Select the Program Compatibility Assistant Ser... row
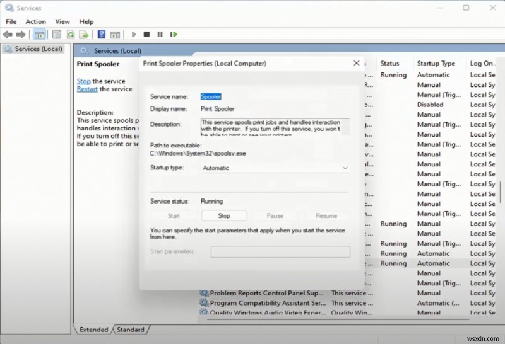Image resolution: width=505 pixels, height=344 pixels. coord(348,303)
